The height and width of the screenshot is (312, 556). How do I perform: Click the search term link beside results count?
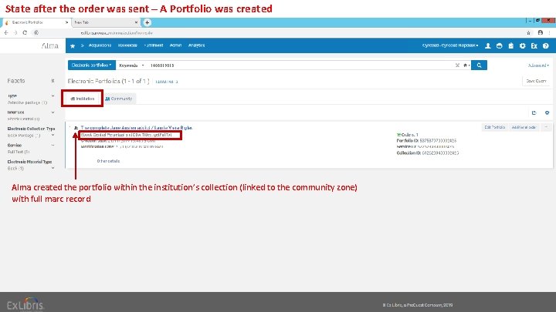[x=166, y=82]
